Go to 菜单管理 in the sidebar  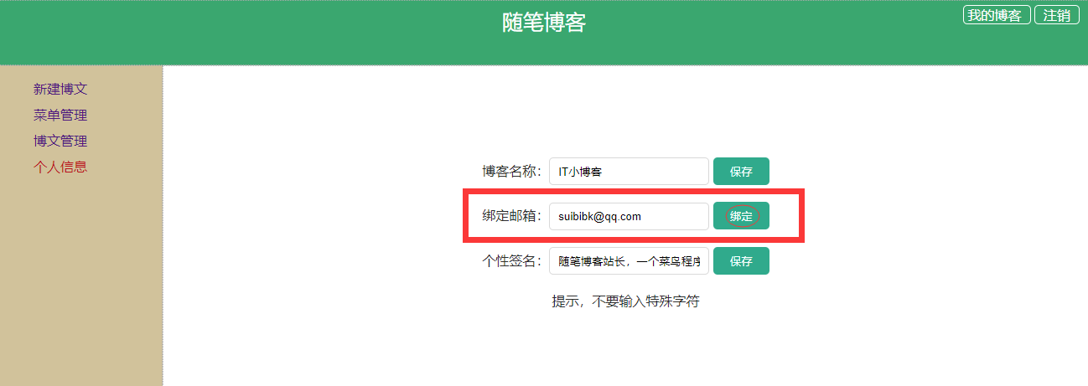click(60, 115)
